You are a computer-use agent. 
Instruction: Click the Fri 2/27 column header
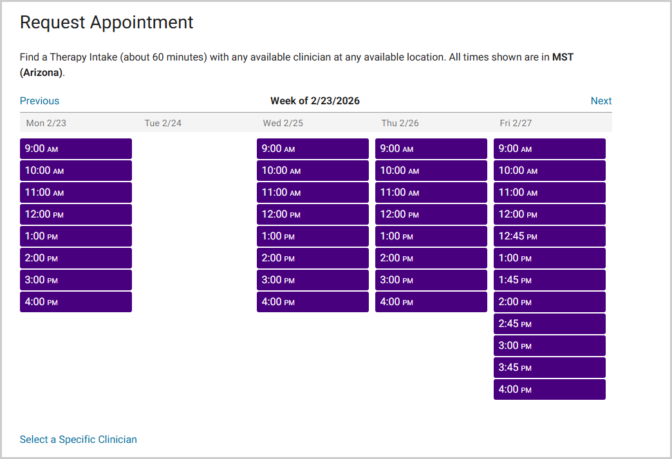point(516,123)
